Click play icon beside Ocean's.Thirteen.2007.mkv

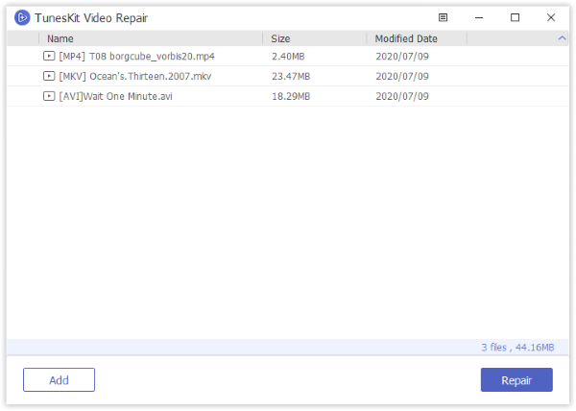[x=49, y=76]
